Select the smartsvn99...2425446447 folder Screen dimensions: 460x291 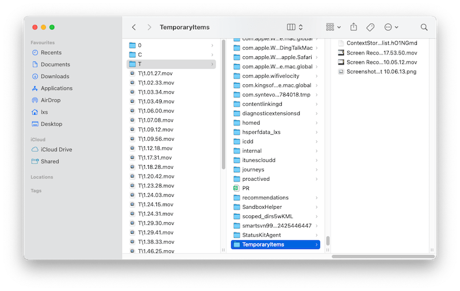click(x=275, y=226)
